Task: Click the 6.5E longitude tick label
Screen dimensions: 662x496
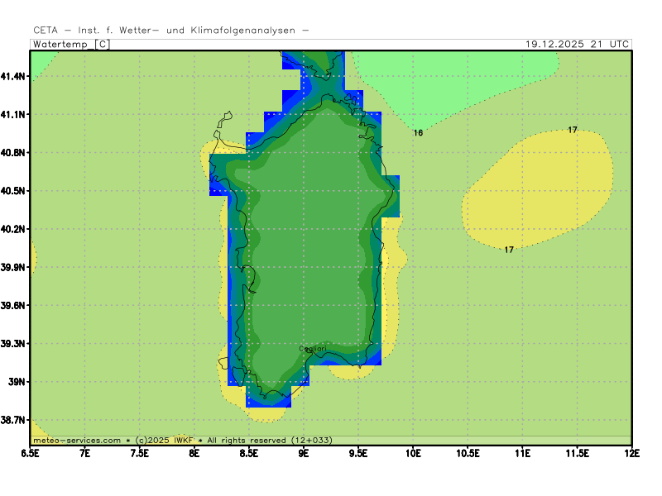Action: pos(31,453)
